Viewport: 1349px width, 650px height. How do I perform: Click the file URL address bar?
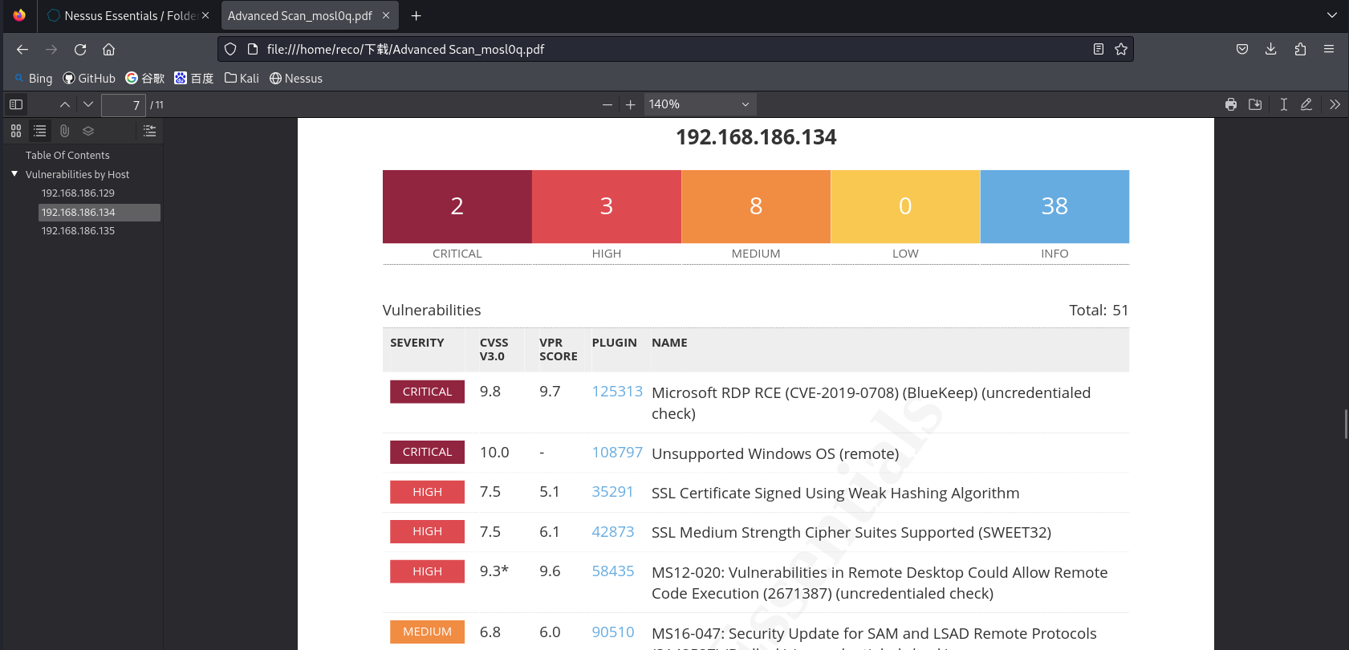click(x=674, y=50)
